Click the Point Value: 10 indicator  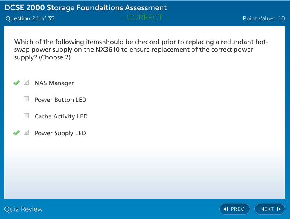(x=263, y=18)
